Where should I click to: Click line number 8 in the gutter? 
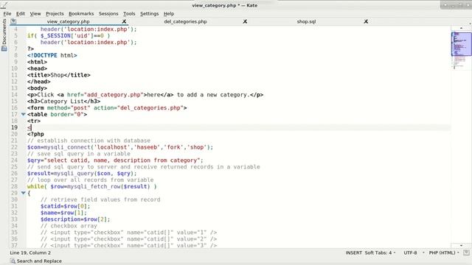pyautogui.click(x=15, y=55)
